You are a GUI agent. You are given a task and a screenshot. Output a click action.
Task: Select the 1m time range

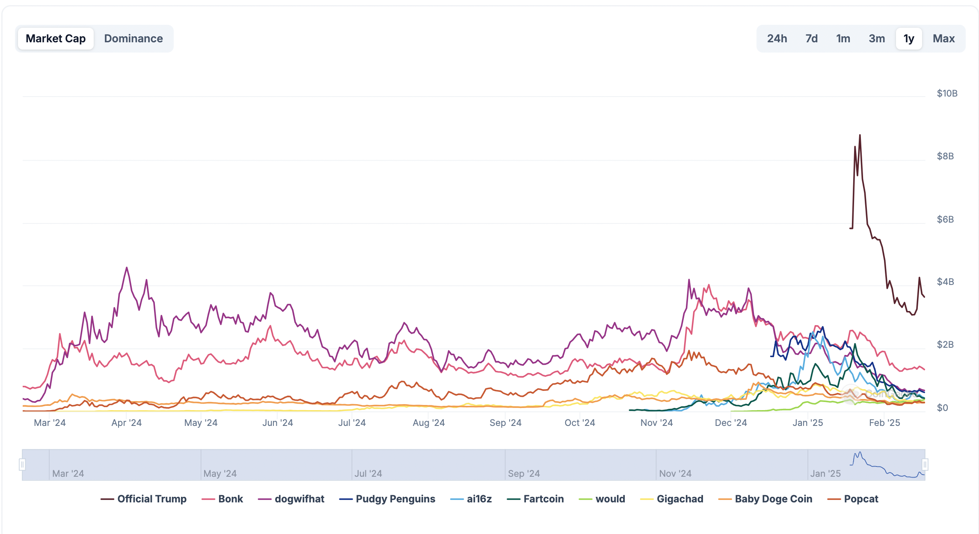843,38
